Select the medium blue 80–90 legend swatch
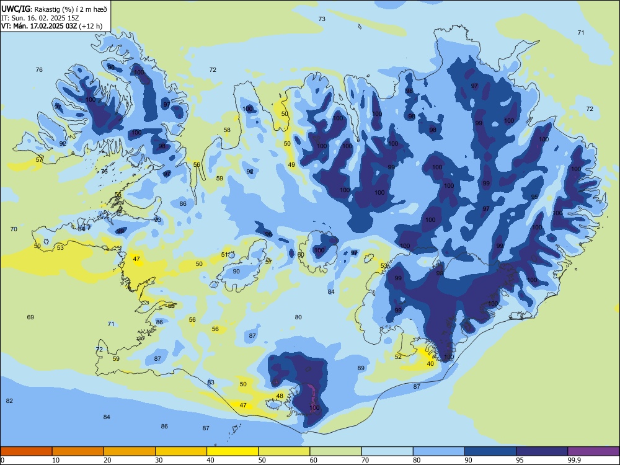This screenshot has width=620, height=465. 439,451
